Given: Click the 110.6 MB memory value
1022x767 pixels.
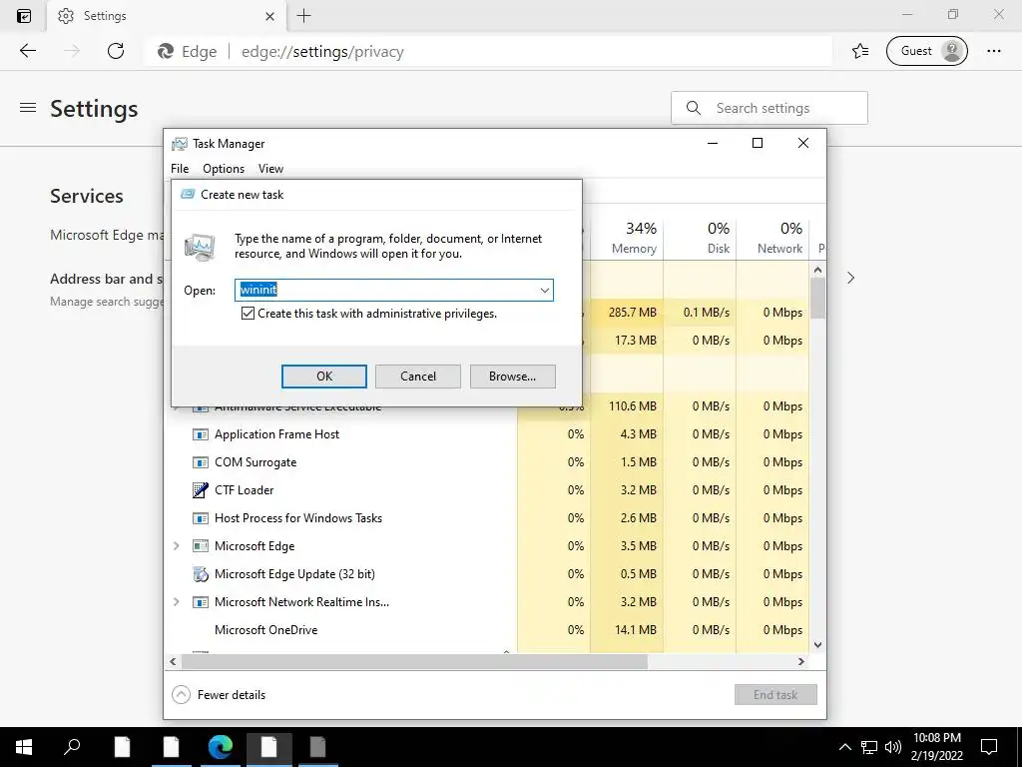Looking at the screenshot, I should point(632,406).
